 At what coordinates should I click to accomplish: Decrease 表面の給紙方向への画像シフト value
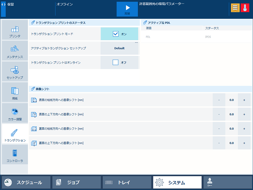coord(219,100)
